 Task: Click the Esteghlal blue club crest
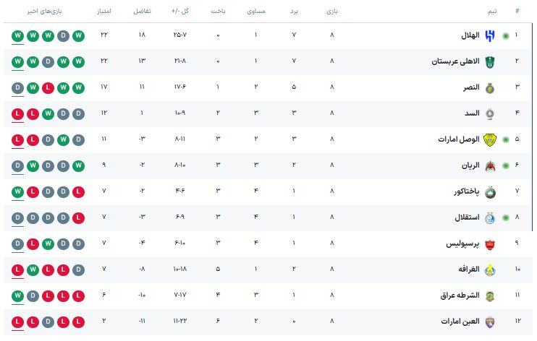click(x=489, y=217)
